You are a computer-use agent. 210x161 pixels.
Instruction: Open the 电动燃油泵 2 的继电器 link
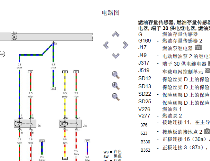point(186,56)
